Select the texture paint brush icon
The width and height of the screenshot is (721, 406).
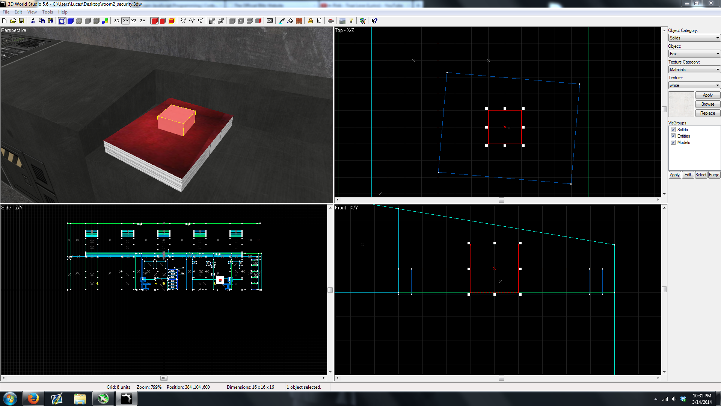click(280, 21)
